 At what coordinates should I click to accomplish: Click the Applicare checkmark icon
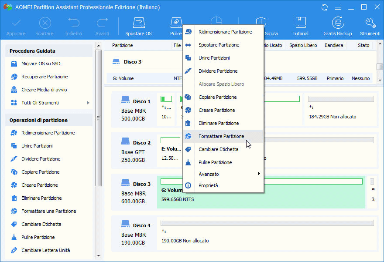[x=16, y=24]
